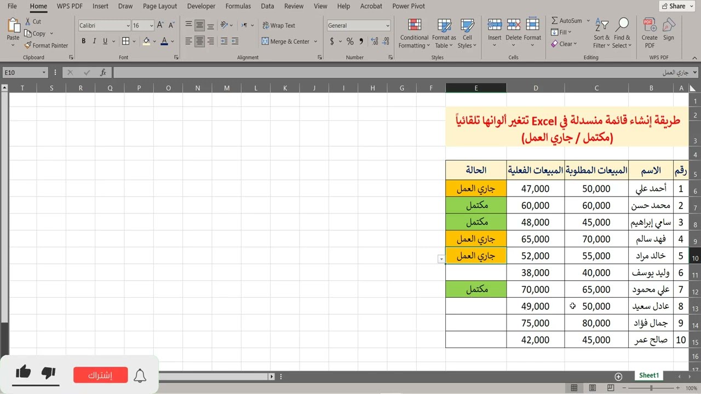Open the Calibri font name dropdown
Viewport: 701px width, 394px height.
(x=128, y=26)
